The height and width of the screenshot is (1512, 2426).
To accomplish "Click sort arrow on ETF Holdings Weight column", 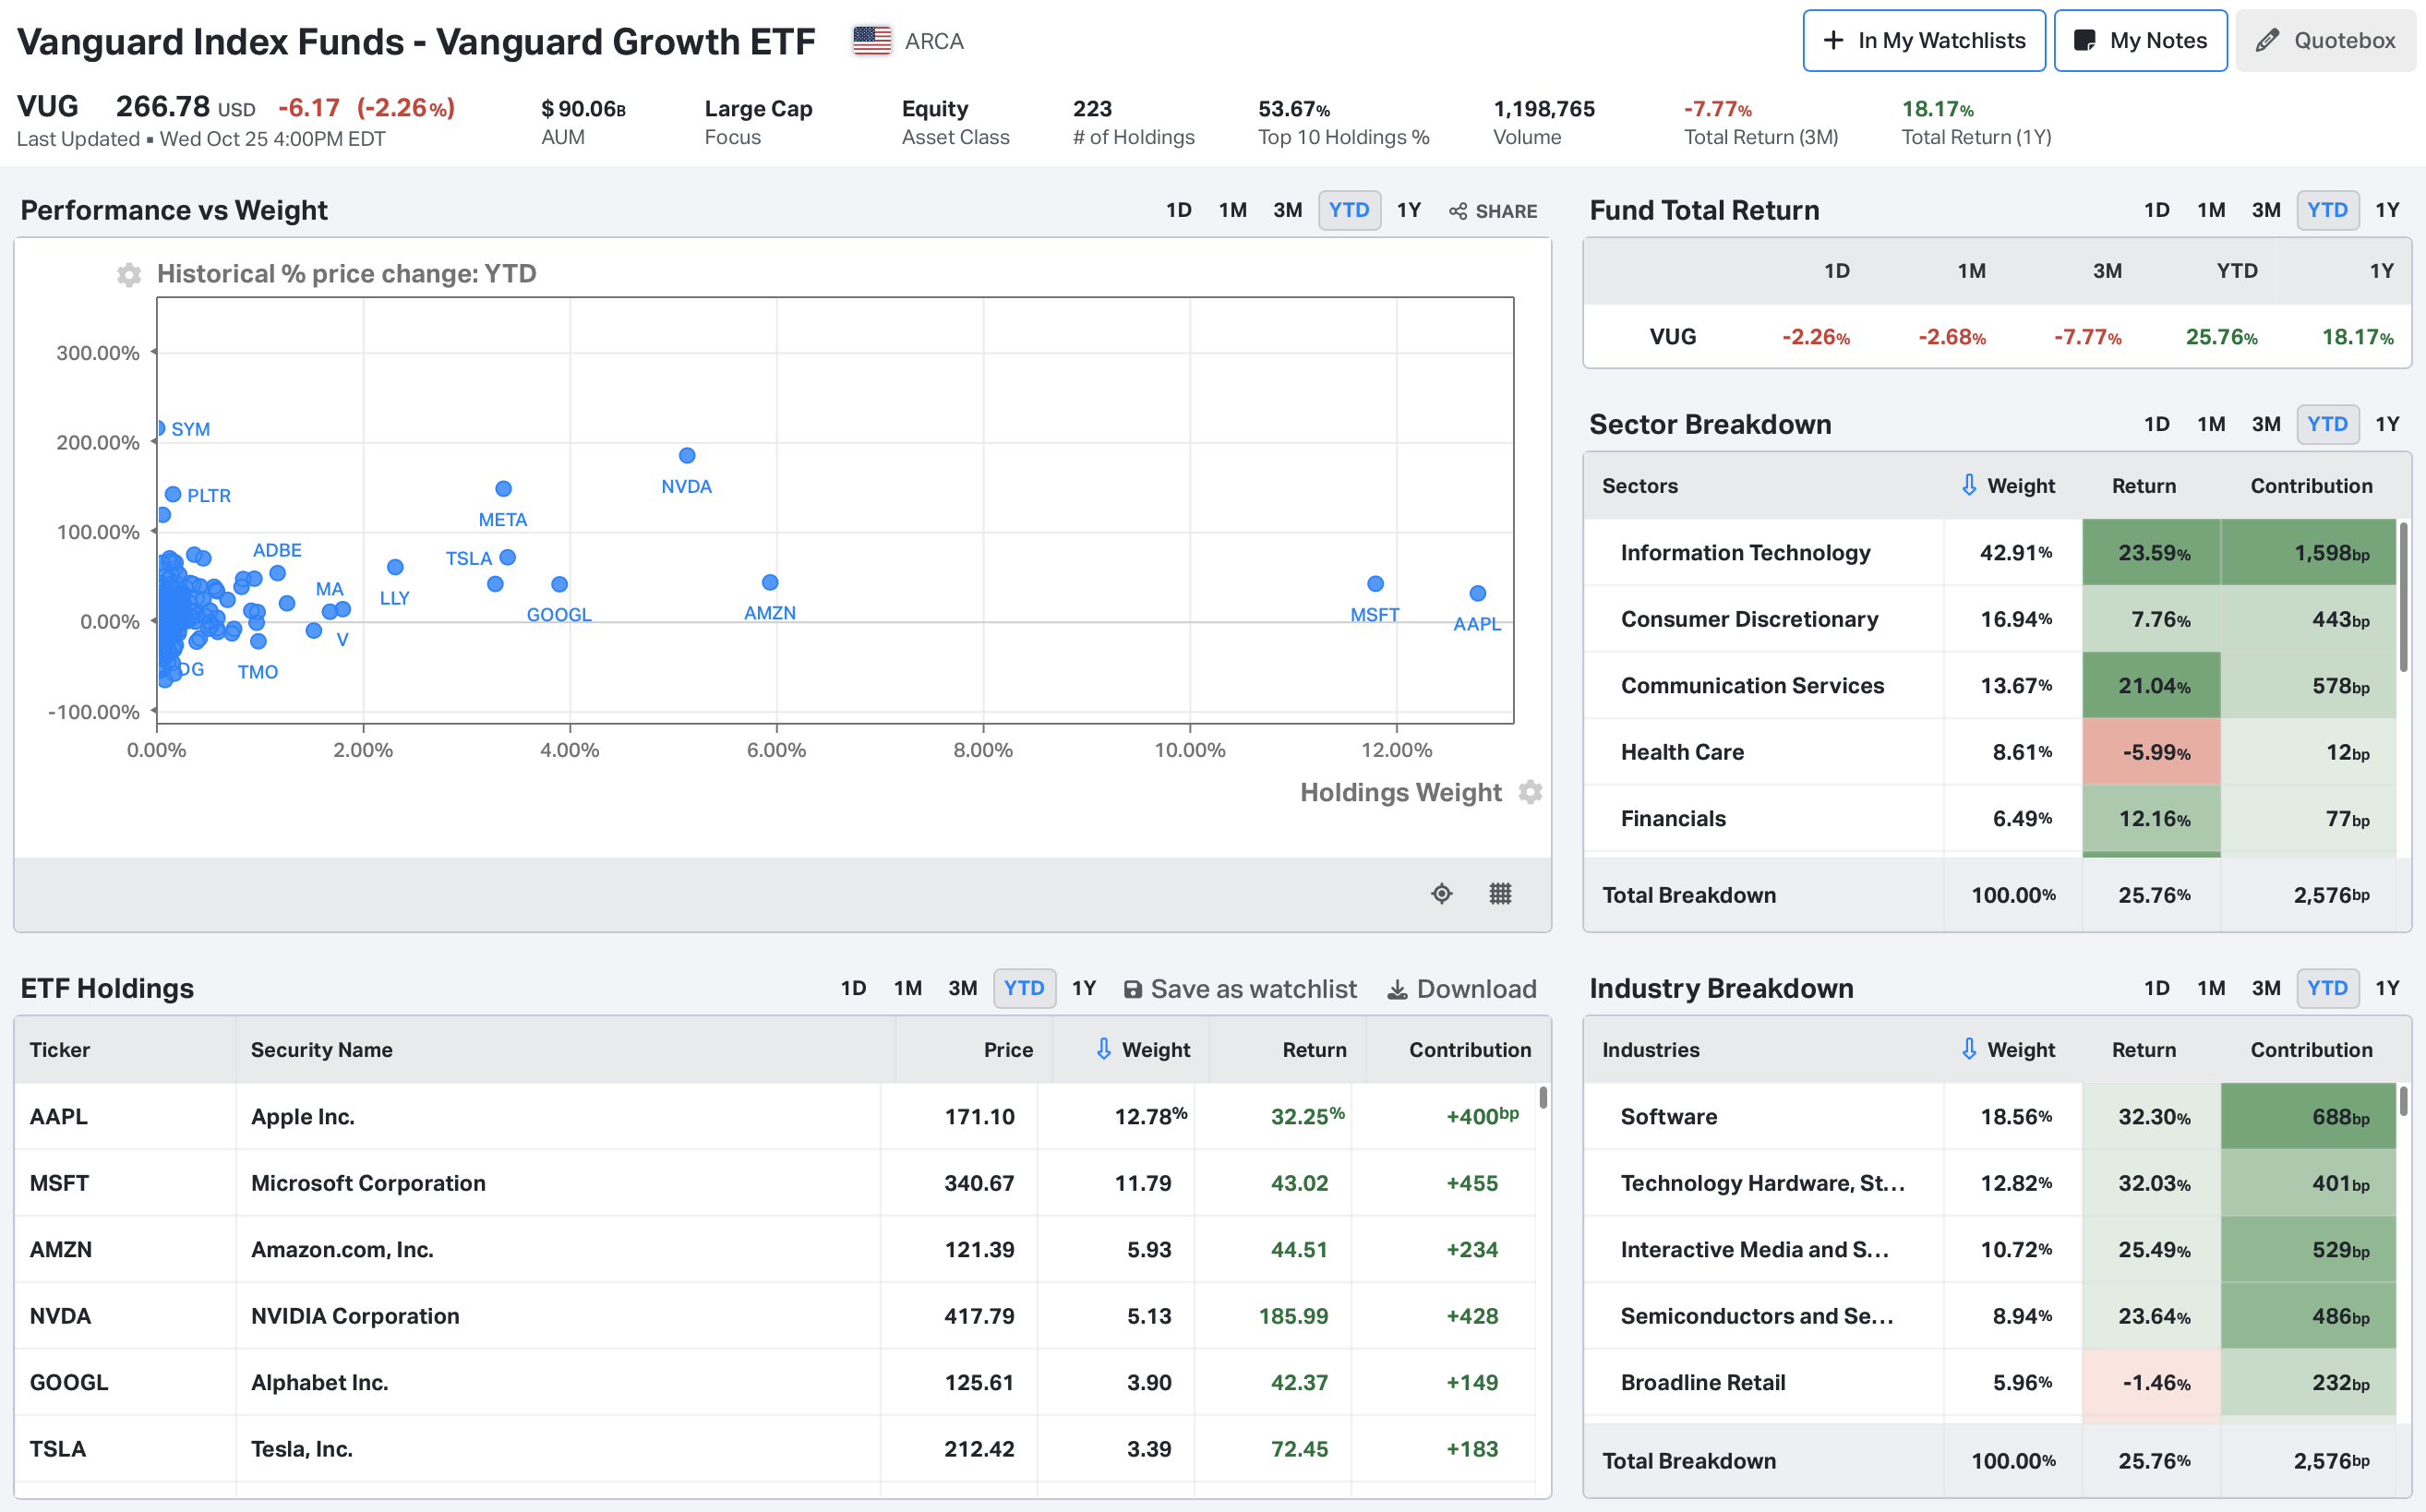I will (x=1103, y=1048).
